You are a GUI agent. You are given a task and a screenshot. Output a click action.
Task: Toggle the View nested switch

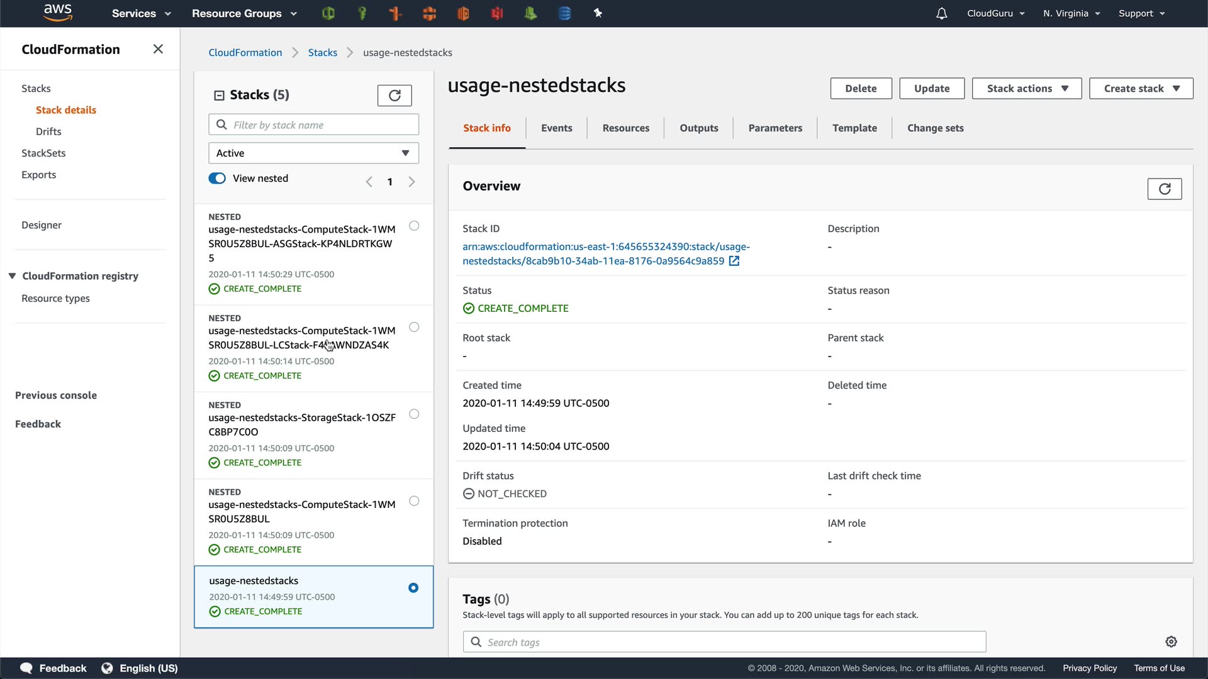217,179
